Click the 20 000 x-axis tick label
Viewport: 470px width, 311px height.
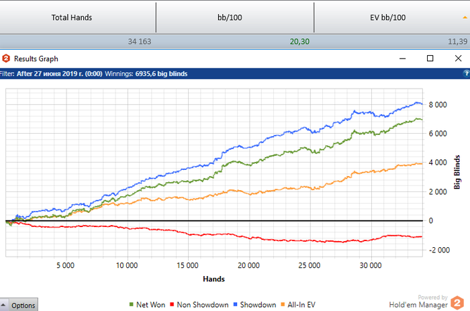pyautogui.click(x=248, y=265)
